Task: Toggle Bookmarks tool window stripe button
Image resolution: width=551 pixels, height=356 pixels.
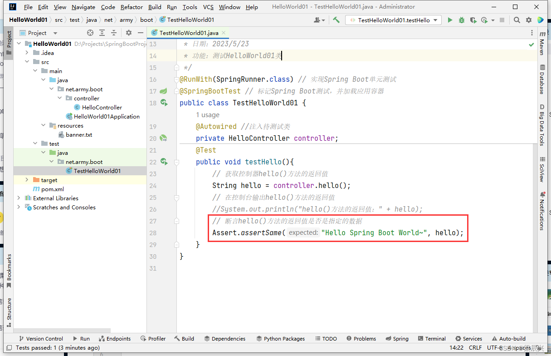Action: (x=9, y=271)
